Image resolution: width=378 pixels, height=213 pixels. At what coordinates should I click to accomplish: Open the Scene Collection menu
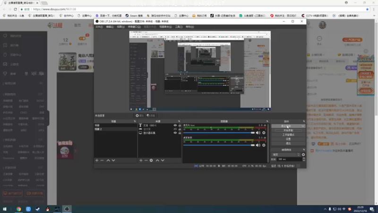[x=165, y=27]
